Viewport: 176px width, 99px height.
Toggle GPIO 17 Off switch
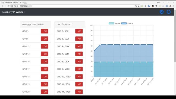(x=45, y=69)
